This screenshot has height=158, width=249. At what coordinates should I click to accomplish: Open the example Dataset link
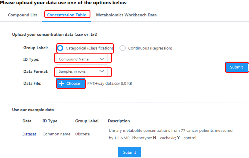[x=29, y=134]
